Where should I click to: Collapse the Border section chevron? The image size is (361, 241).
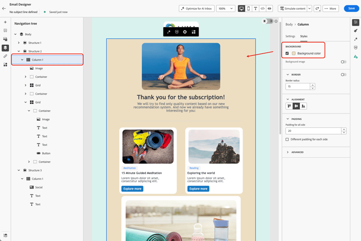(287, 75)
